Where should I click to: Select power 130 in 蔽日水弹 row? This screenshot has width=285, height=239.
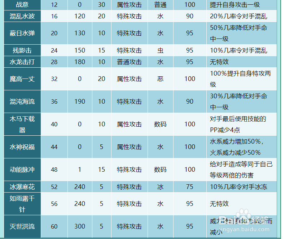[x=80, y=33]
